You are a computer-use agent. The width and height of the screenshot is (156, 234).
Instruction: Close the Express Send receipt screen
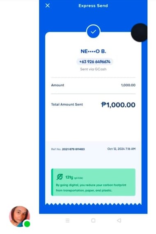(x=48, y=5)
